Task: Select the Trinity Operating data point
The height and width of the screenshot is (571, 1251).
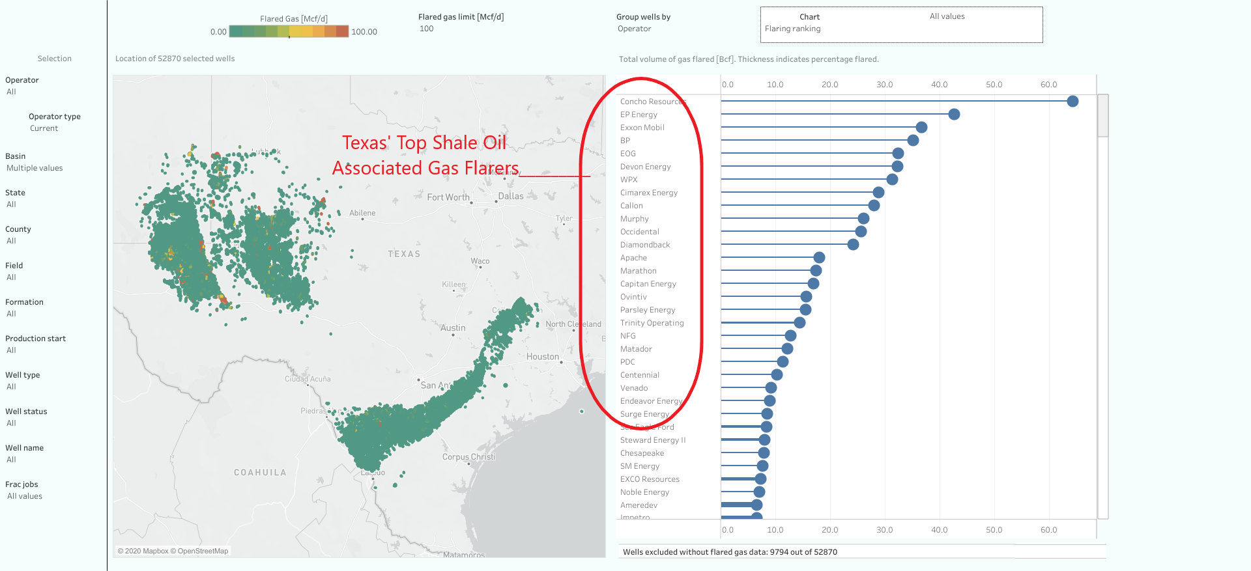Action: point(799,322)
